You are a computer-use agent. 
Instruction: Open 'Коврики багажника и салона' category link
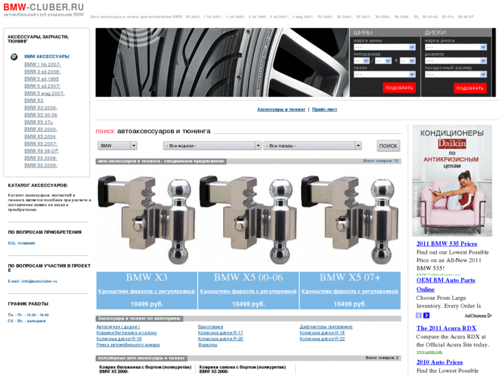point(126,333)
